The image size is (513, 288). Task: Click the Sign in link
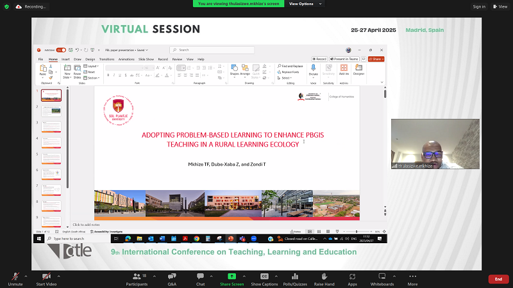pyautogui.click(x=478, y=6)
